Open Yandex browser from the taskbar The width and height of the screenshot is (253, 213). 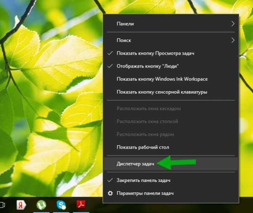pyautogui.click(x=21, y=205)
